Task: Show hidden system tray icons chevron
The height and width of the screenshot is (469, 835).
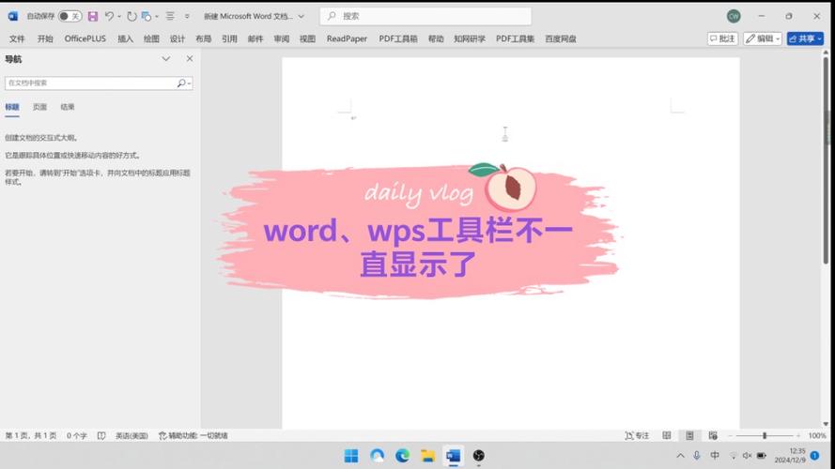Action: tap(681, 456)
